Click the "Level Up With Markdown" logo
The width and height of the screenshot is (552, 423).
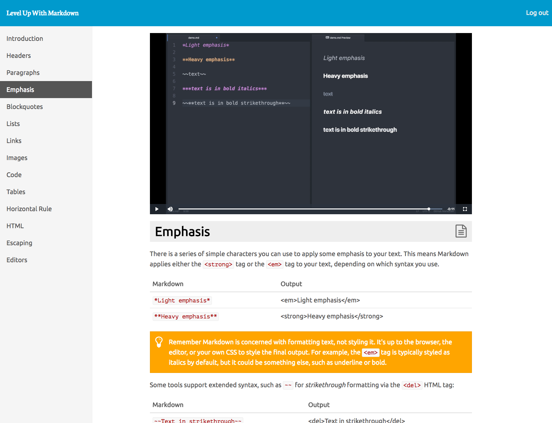click(42, 13)
